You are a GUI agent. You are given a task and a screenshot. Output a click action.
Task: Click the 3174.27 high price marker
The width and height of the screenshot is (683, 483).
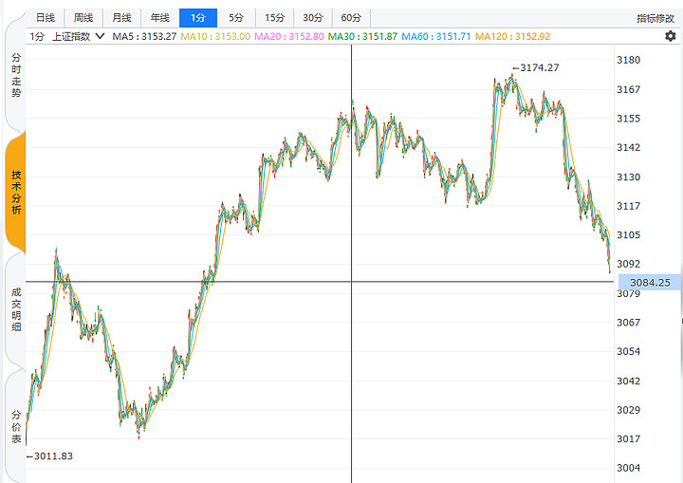click(539, 67)
